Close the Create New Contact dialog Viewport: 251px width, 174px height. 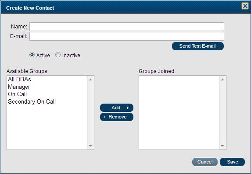click(245, 6)
